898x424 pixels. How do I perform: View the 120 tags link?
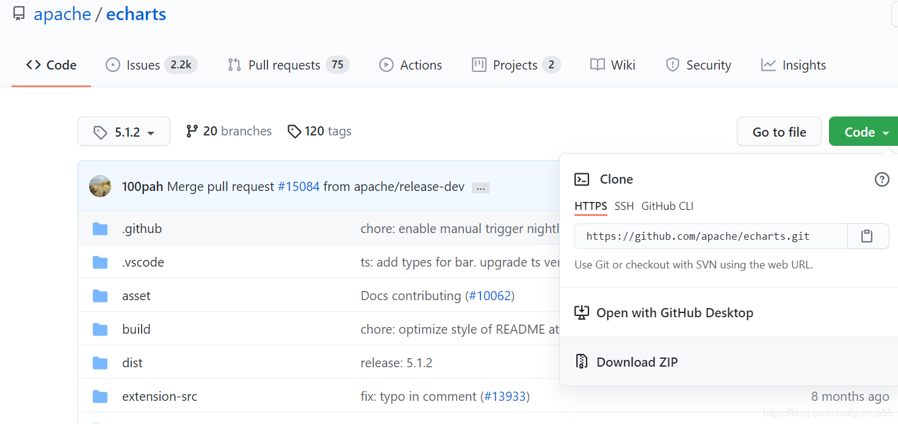[x=319, y=131]
